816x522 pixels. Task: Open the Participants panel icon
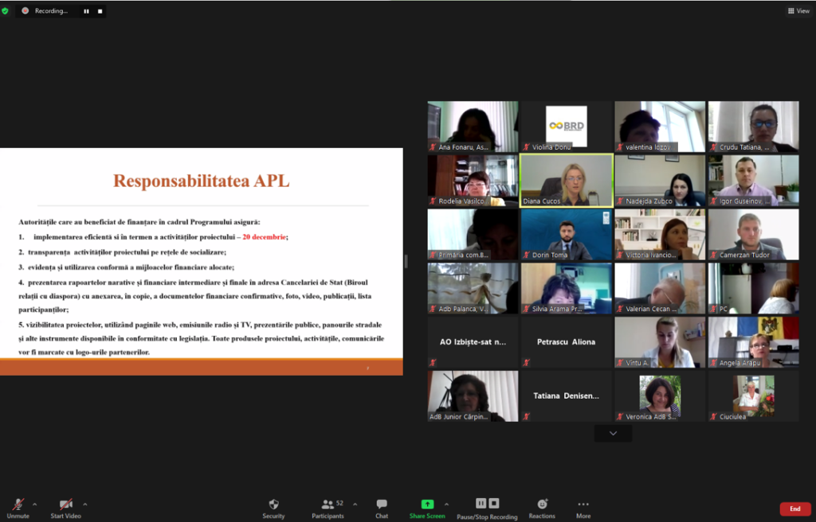tap(328, 504)
